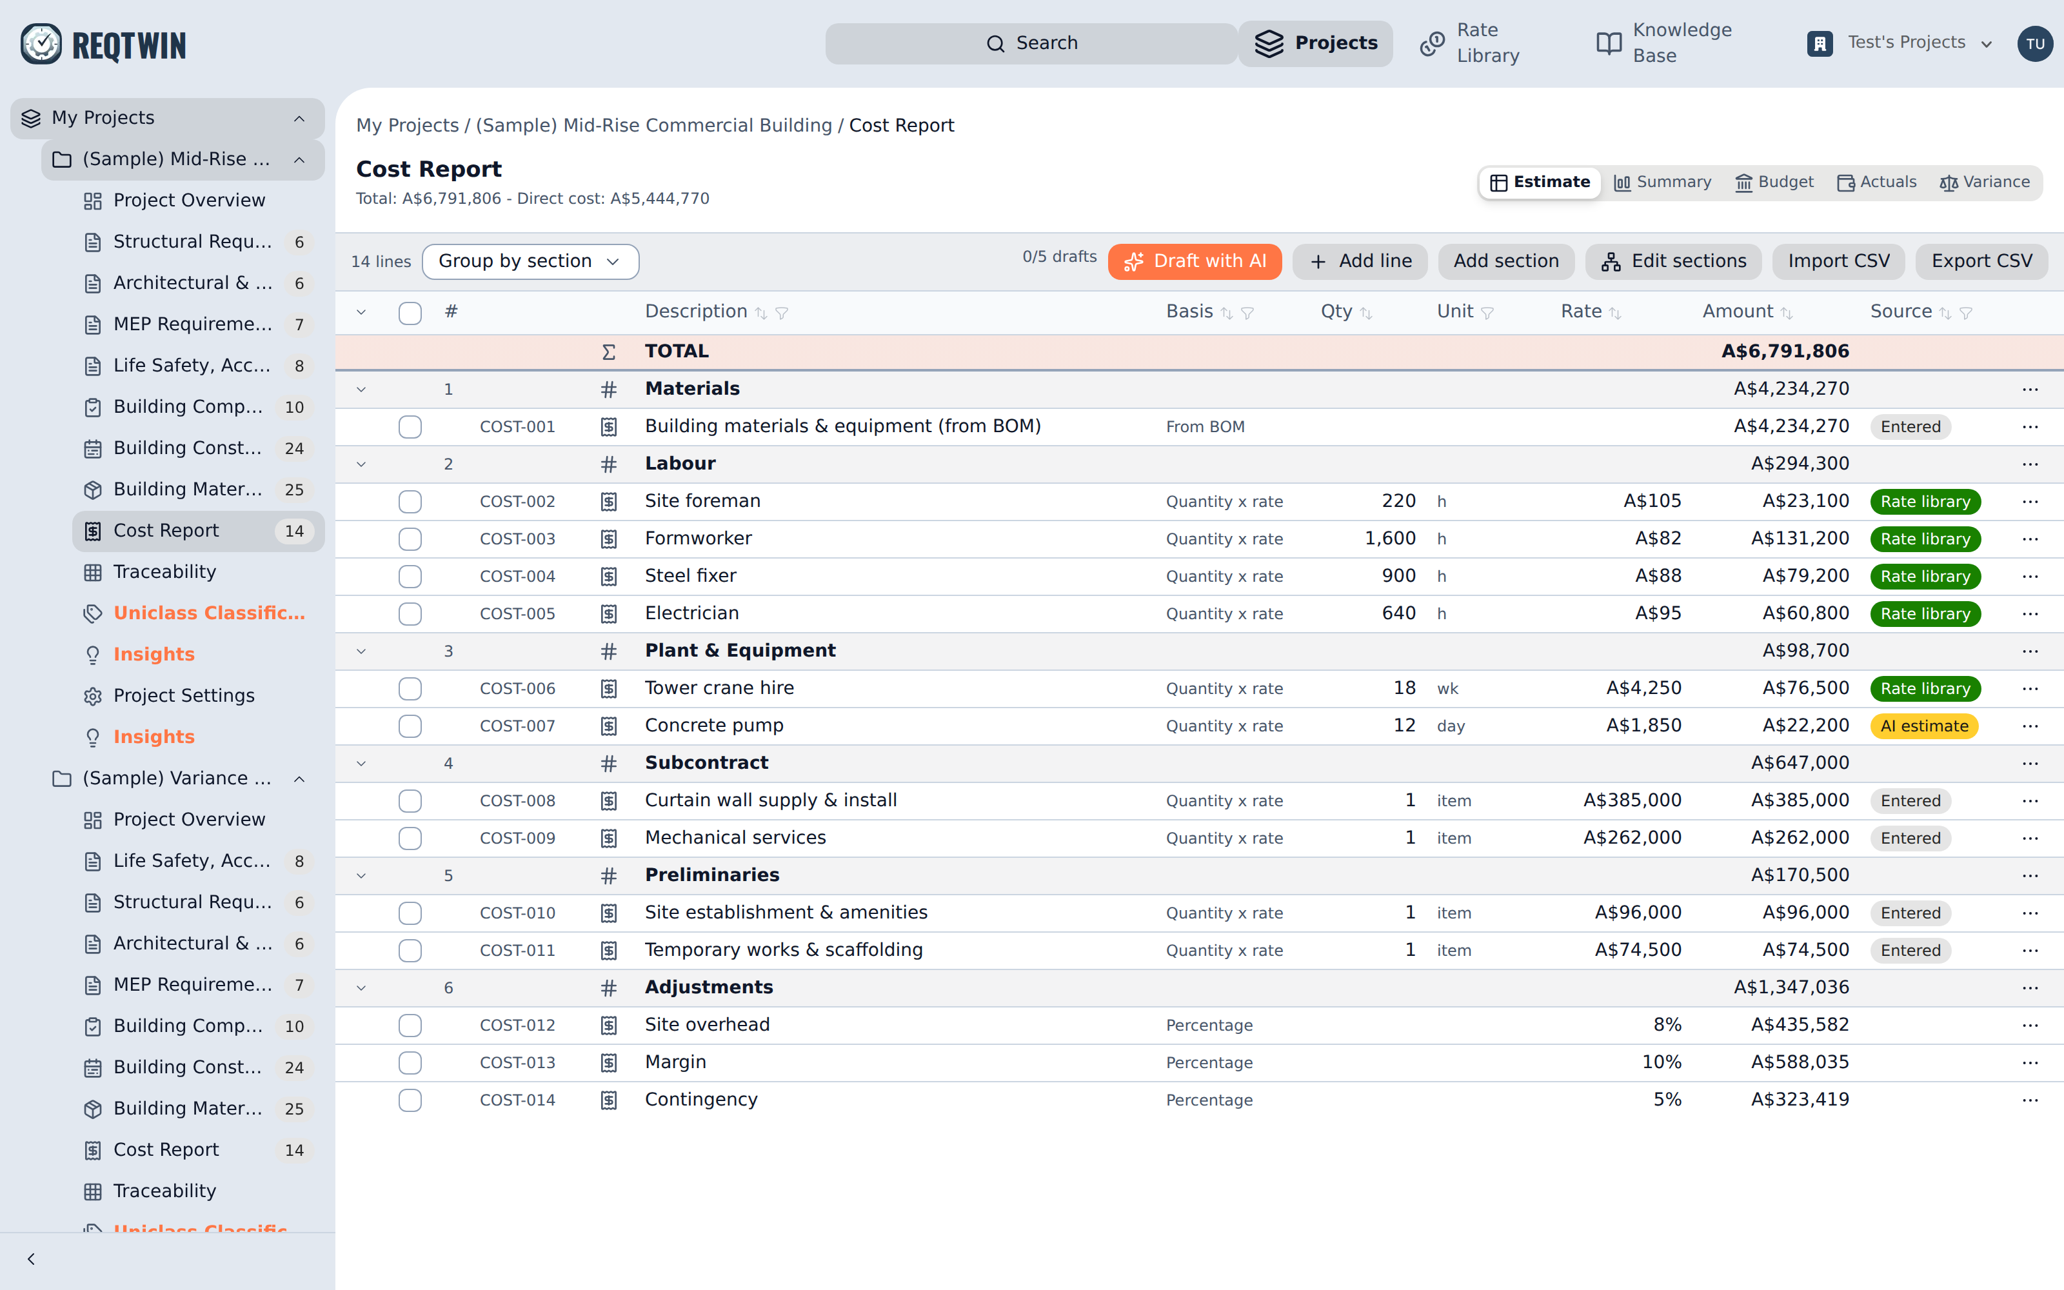Click the Search field
The height and width of the screenshot is (1290, 2064).
(x=1031, y=43)
